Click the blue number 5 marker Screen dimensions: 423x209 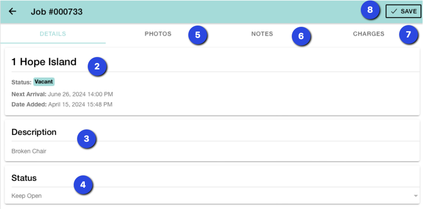point(198,35)
